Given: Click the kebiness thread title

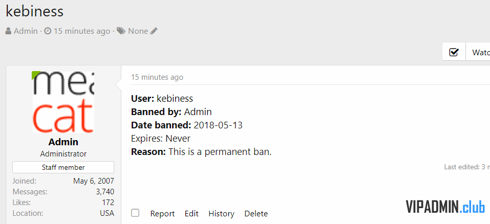Looking at the screenshot, I should tap(35, 11).
